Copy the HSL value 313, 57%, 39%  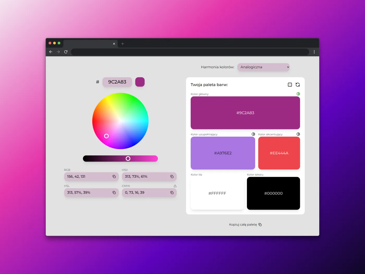[114, 193]
